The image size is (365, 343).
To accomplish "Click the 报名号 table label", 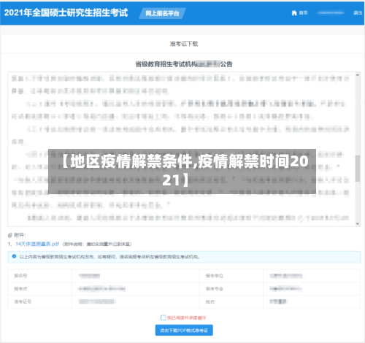I will (20, 276).
